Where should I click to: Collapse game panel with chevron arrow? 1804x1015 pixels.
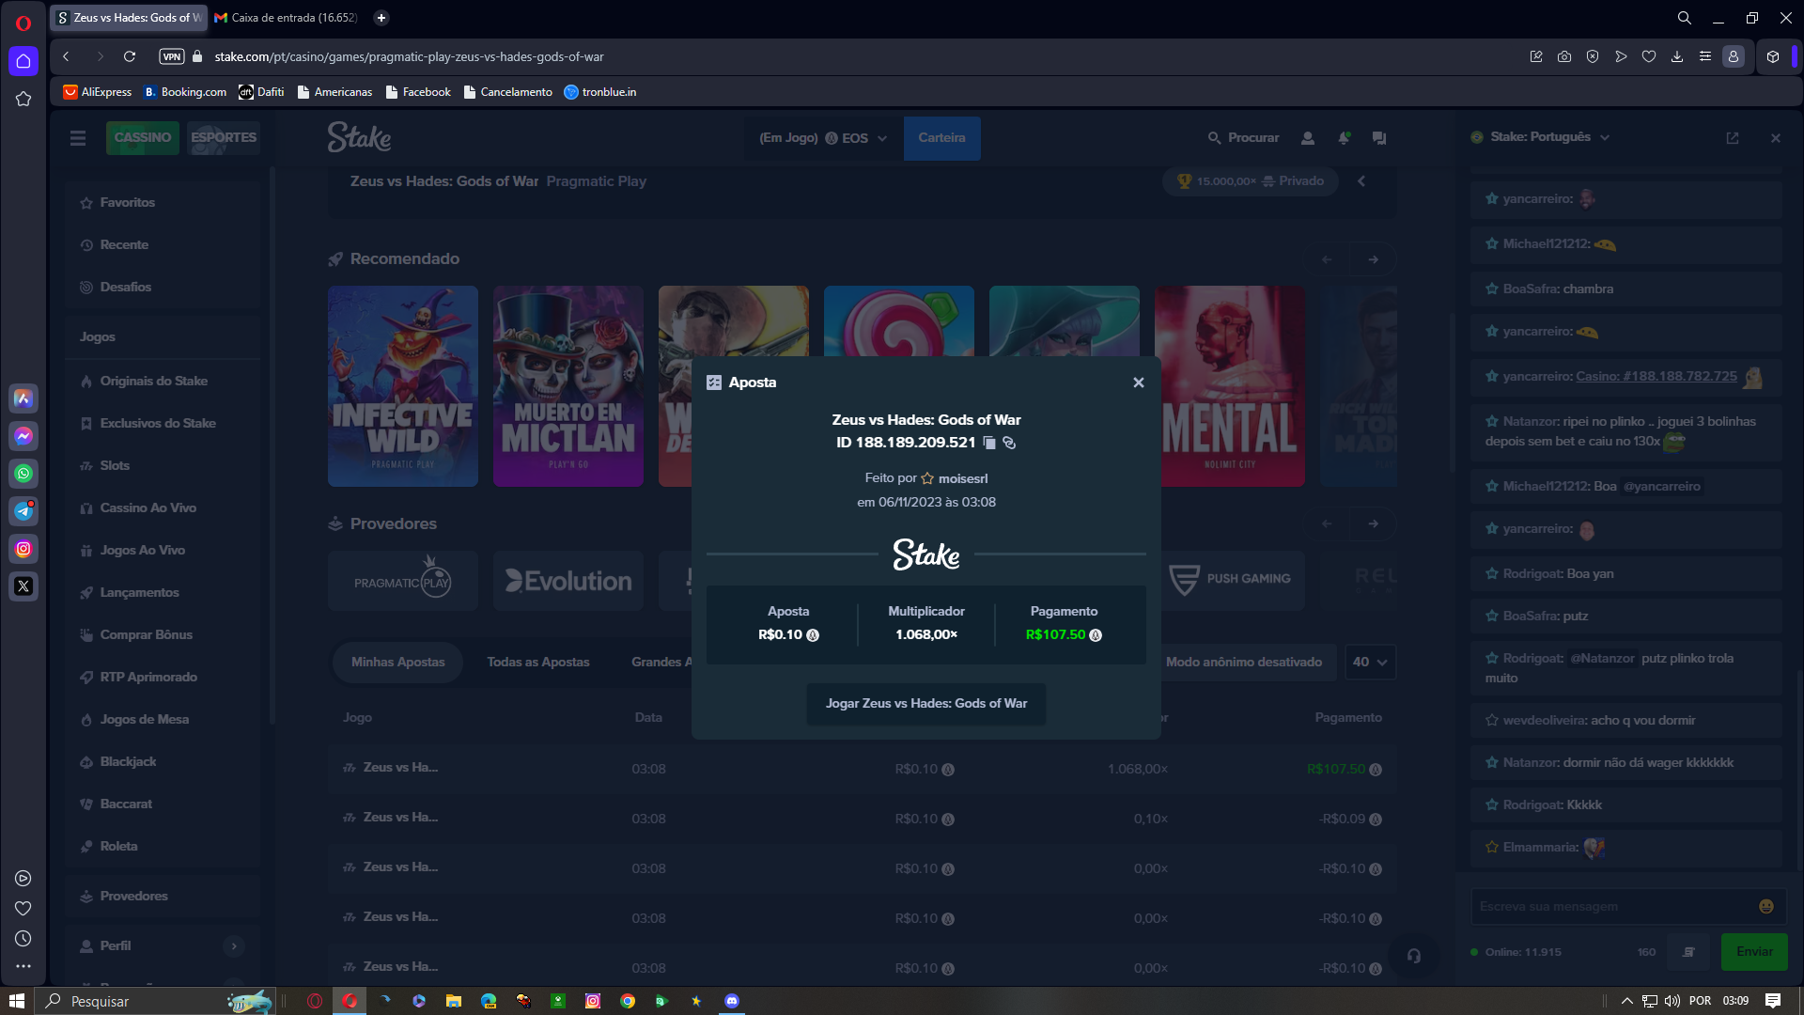(x=1361, y=181)
